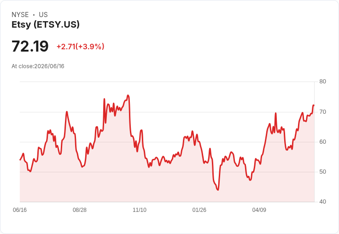This screenshot has height=234, width=339.
Task: Click the +2.71(+3.9%) price change
Action: point(81,47)
